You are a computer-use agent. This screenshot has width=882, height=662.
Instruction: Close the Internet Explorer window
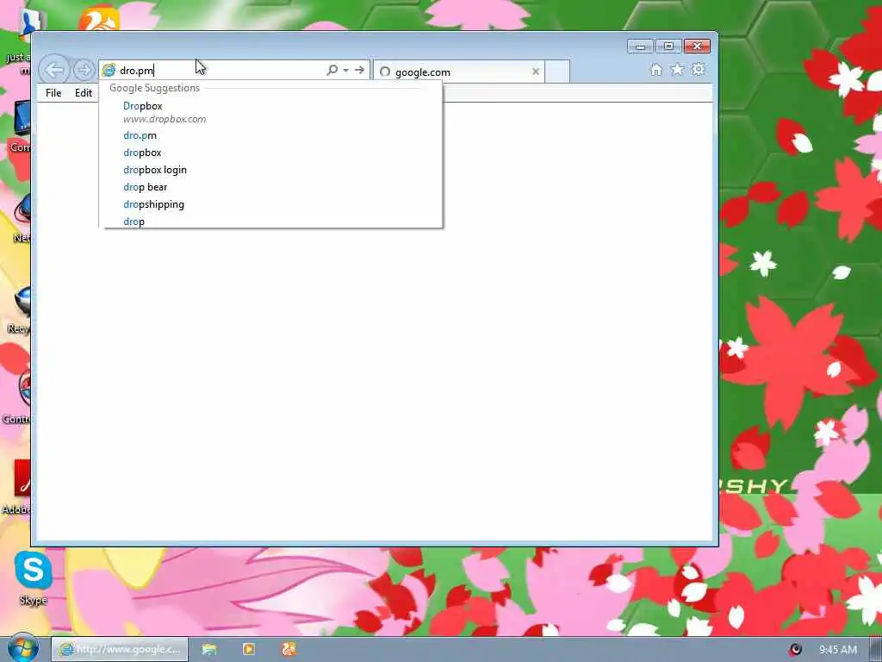(x=698, y=47)
